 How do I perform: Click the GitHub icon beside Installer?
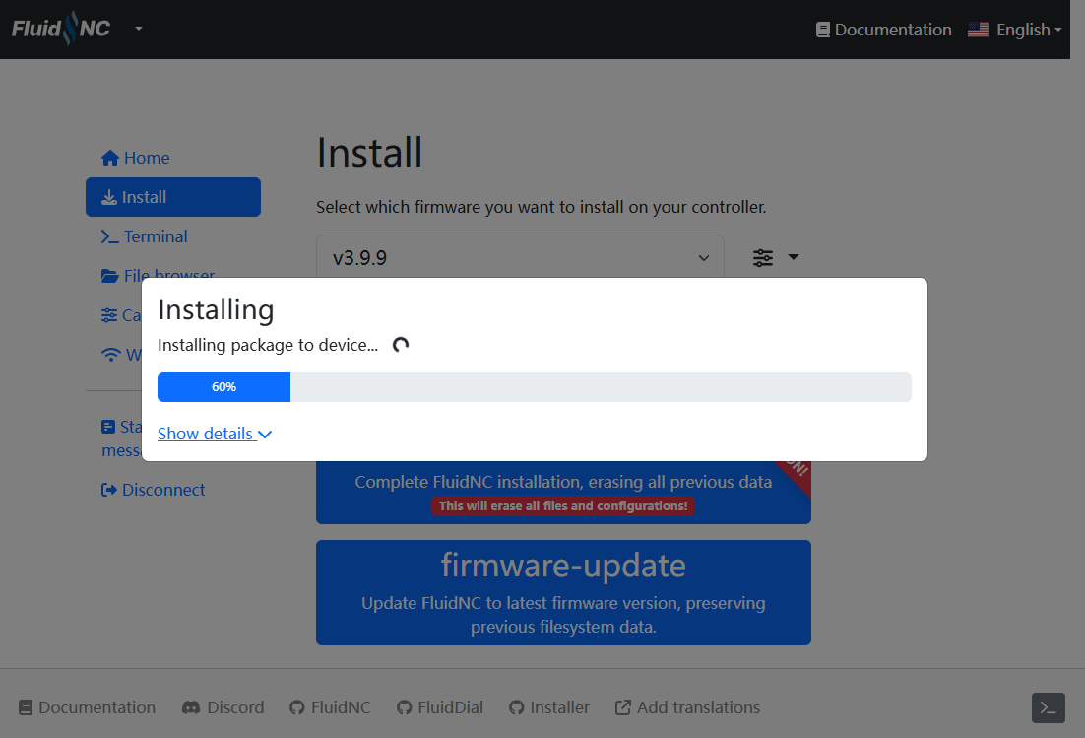[x=516, y=707]
